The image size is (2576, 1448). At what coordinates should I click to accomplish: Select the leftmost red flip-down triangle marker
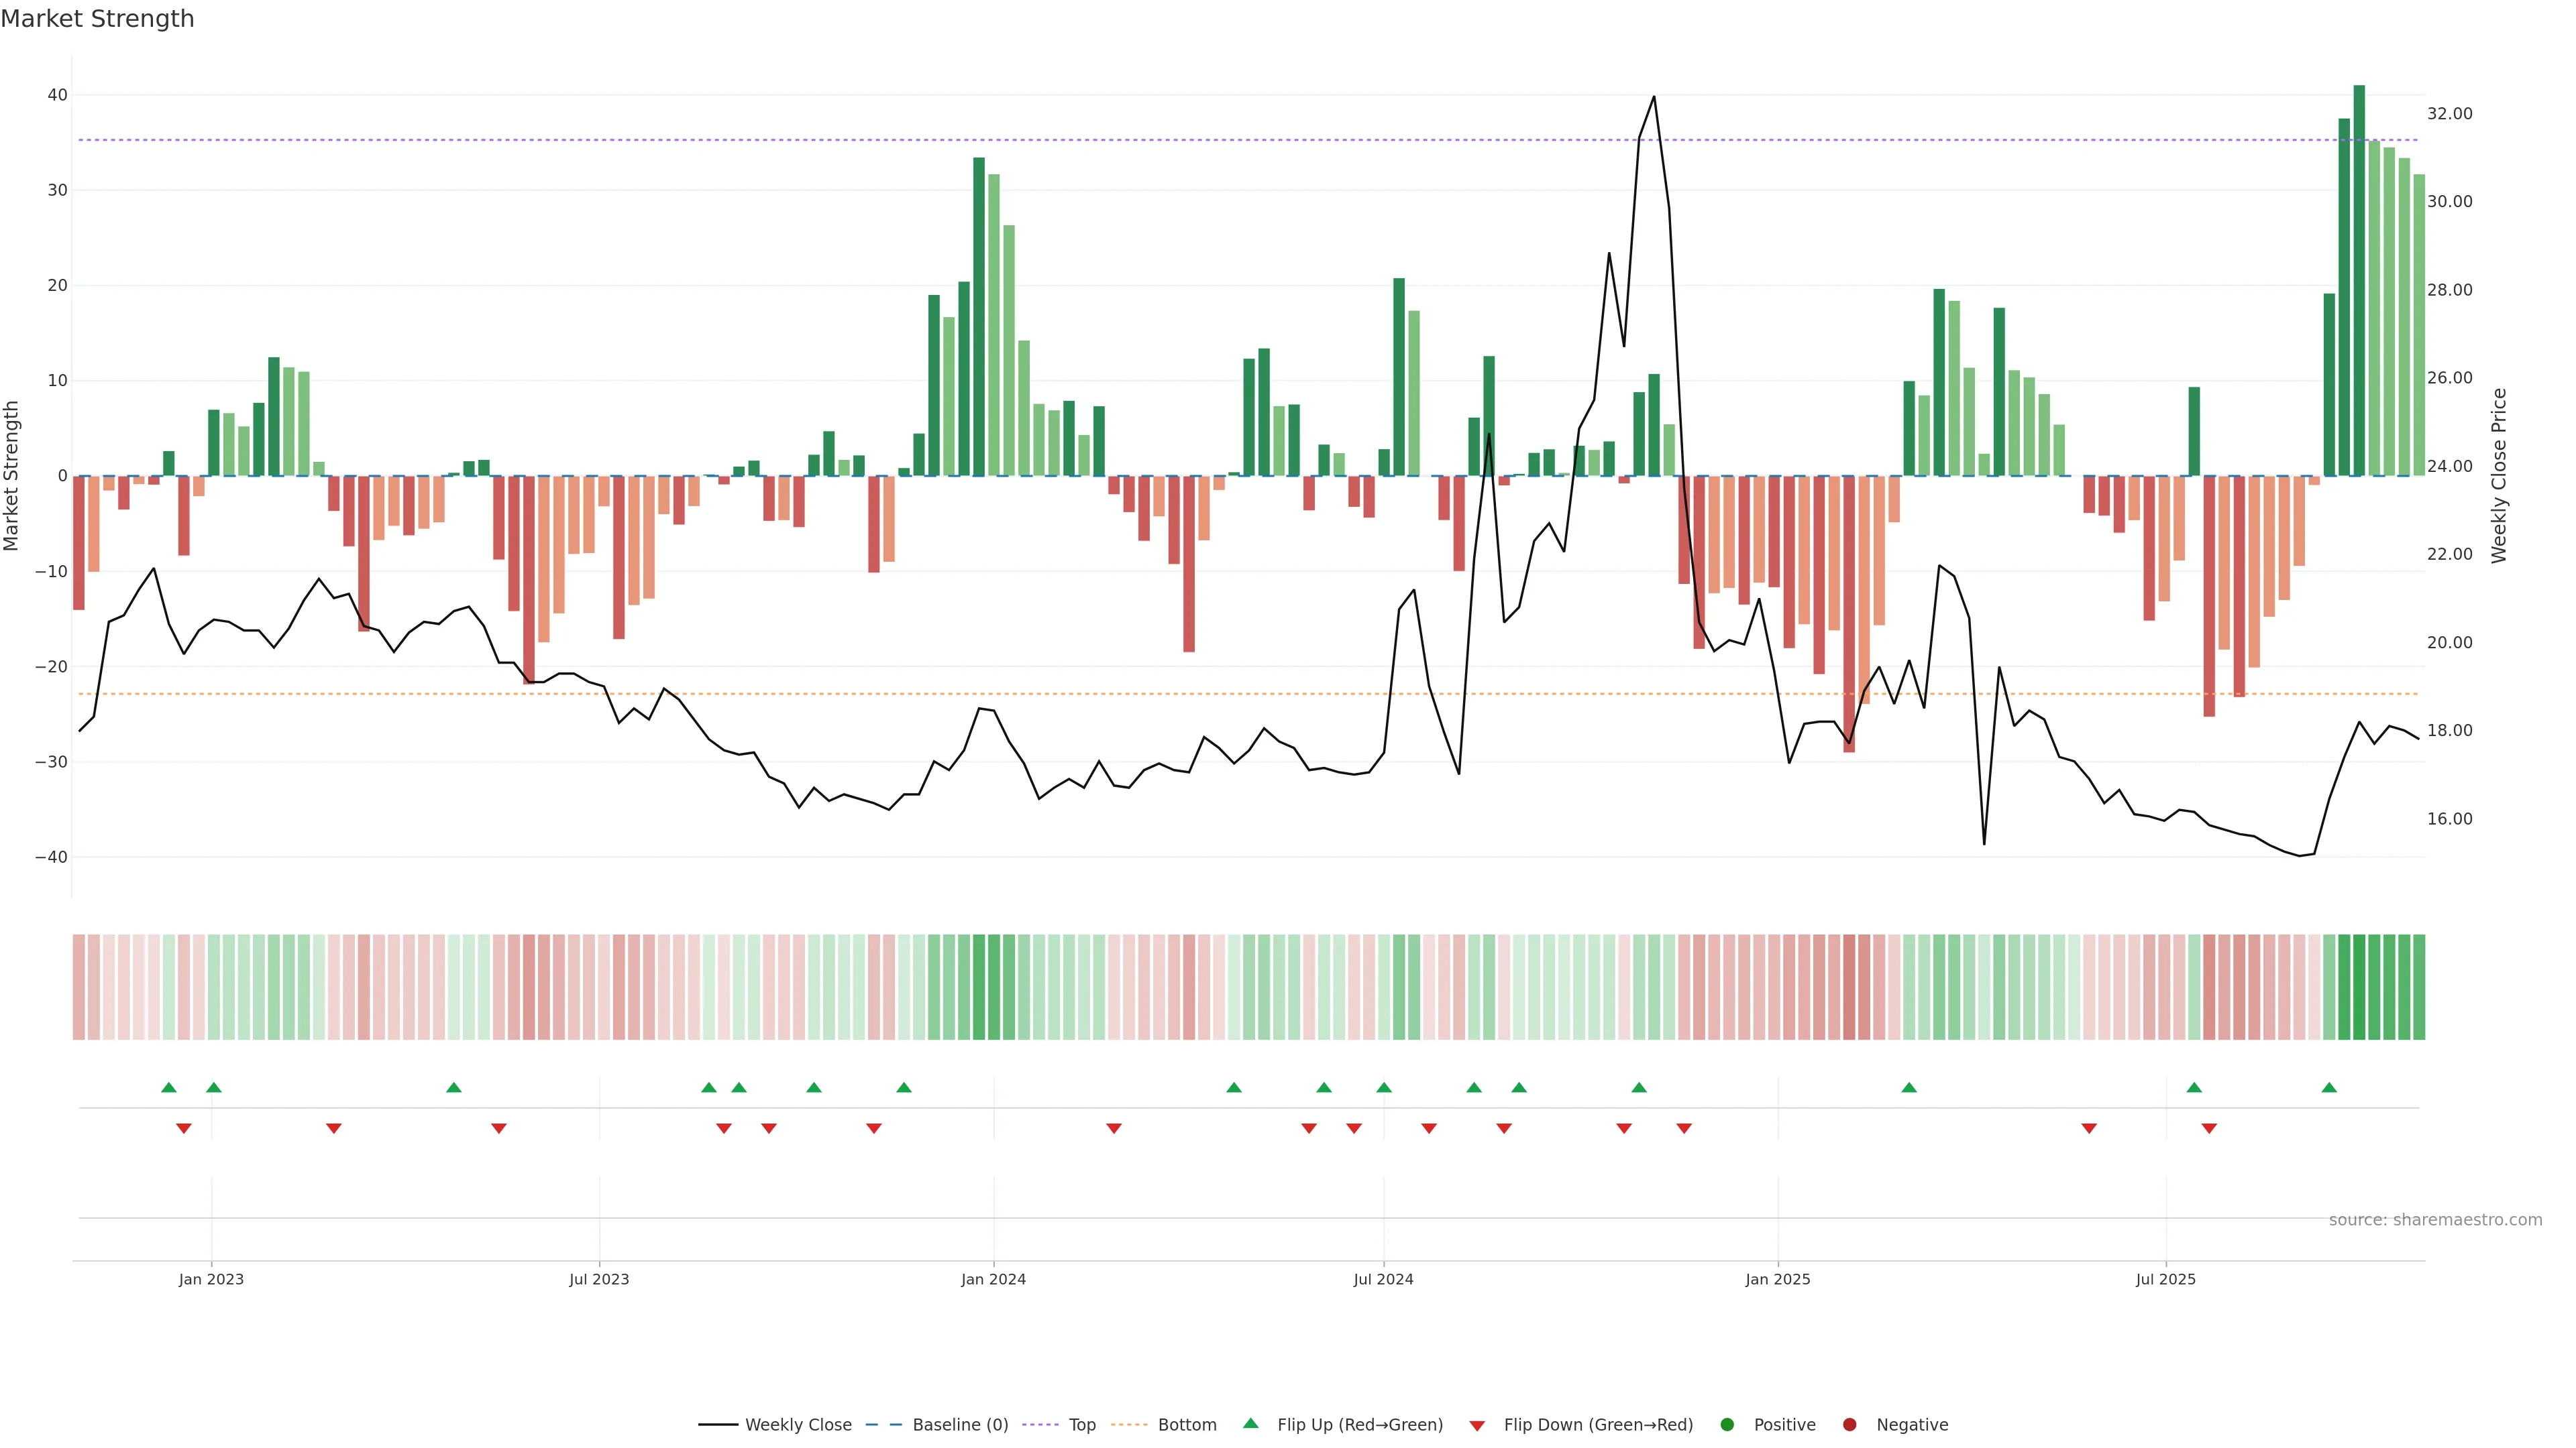click(x=184, y=1128)
